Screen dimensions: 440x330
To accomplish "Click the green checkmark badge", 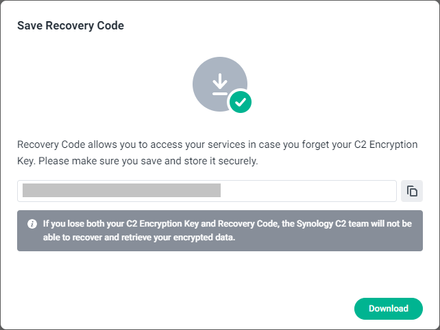I will 240,103.
